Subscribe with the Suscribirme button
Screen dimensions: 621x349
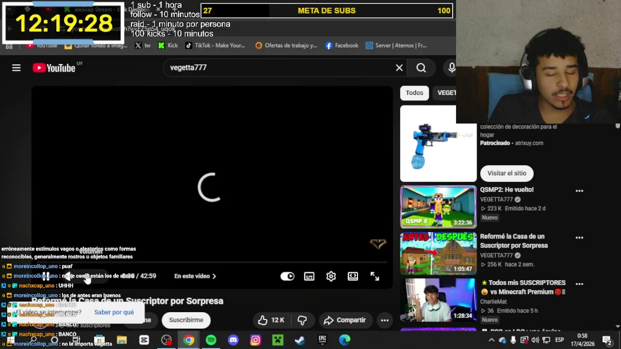coord(186,320)
